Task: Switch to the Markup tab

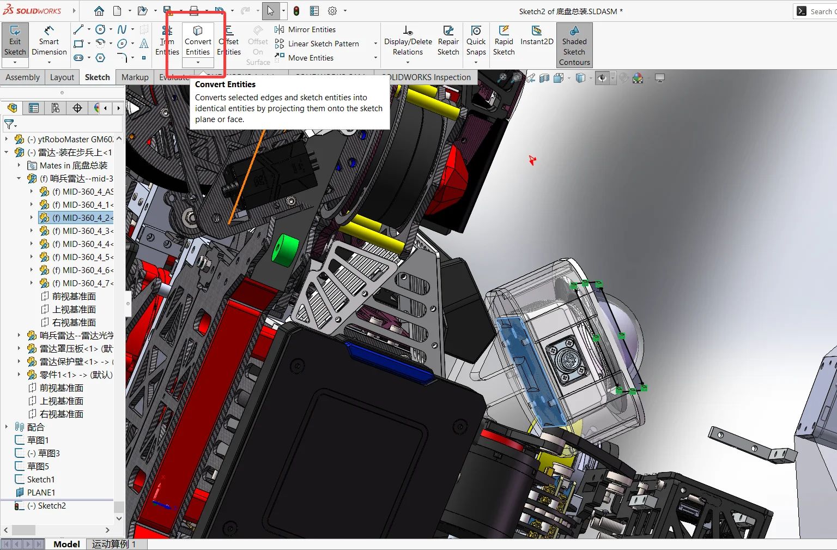Action: (x=135, y=77)
